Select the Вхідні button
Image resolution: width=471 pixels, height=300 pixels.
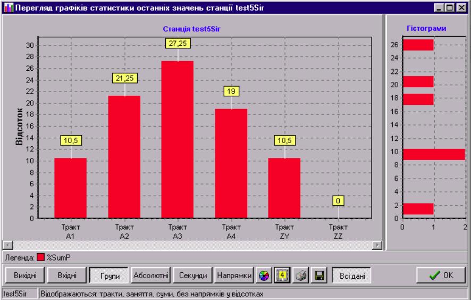click(67, 276)
